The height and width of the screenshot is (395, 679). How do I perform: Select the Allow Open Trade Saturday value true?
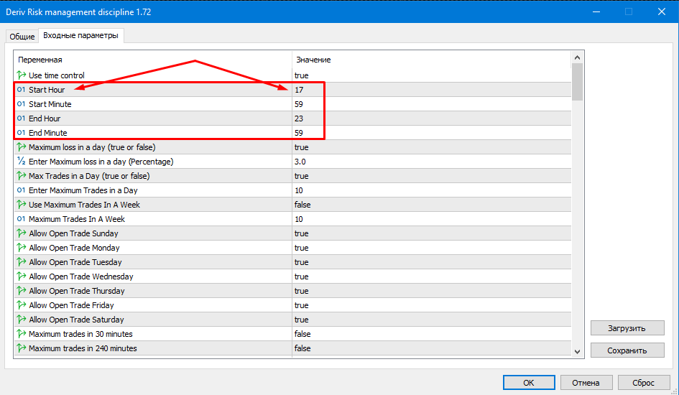(x=301, y=320)
